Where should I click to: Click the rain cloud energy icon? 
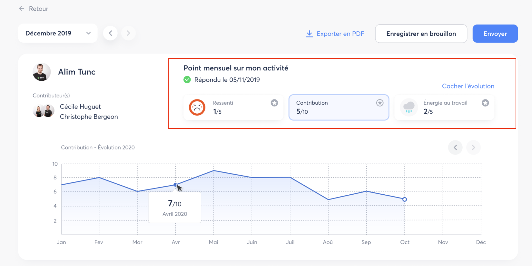click(x=409, y=107)
